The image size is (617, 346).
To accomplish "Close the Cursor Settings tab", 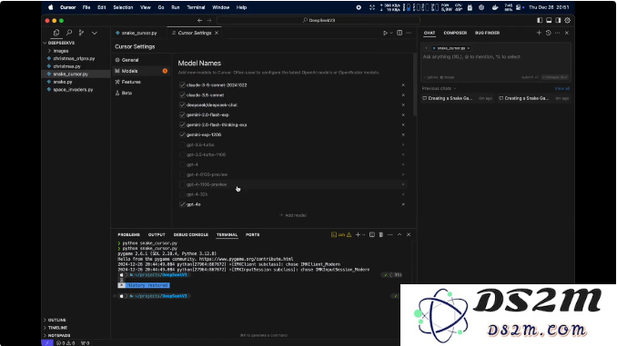I will point(217,33).
